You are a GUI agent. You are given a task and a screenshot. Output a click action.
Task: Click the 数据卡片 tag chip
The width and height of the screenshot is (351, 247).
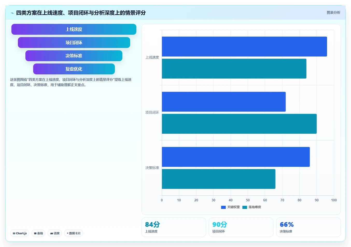click(74, 233)
